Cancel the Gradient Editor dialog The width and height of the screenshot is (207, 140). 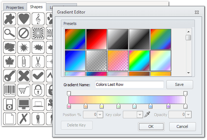point(182,126)
